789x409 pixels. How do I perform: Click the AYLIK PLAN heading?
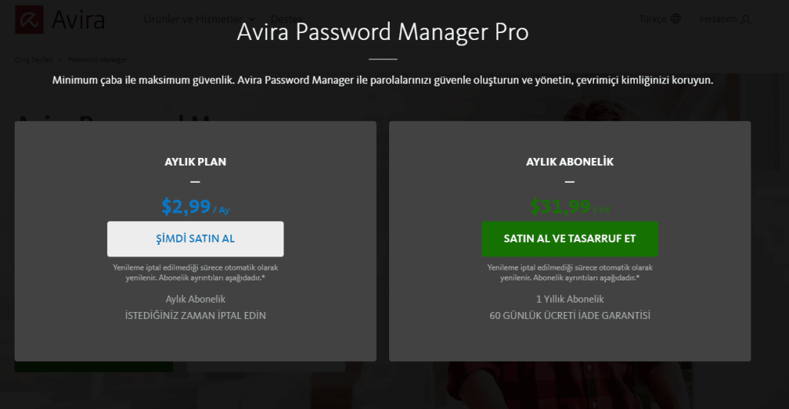(x=195, y=162)
